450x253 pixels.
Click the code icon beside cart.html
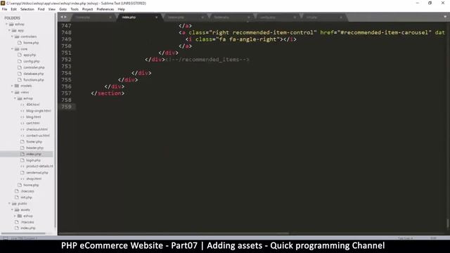click(x=22, y=123)
